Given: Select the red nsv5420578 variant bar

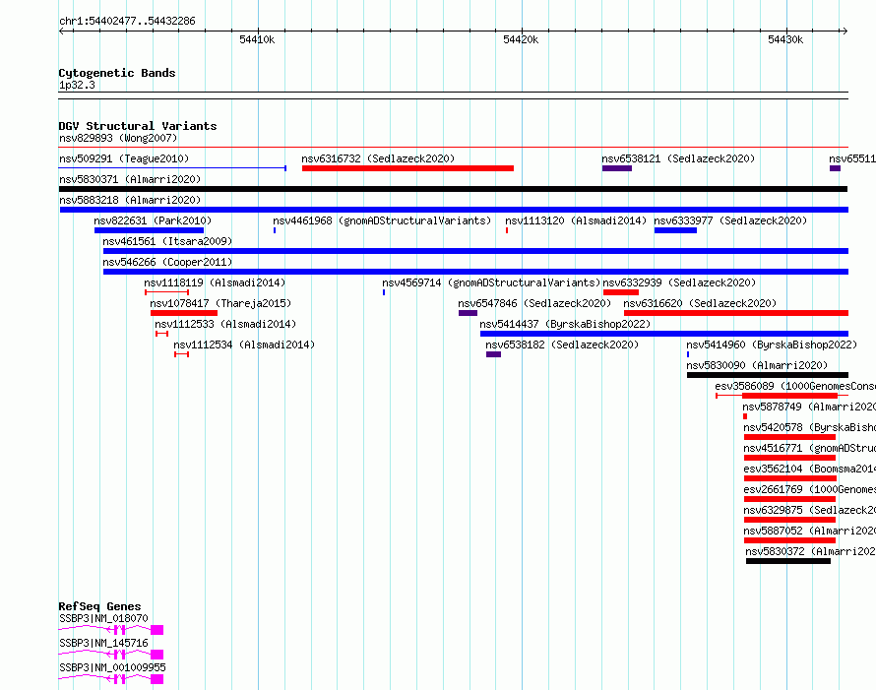Looking at the screenshot, I should click(790, 437).
